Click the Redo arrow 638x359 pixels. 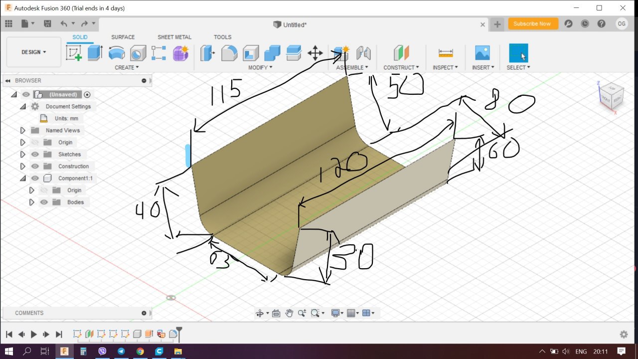[85, 23]
